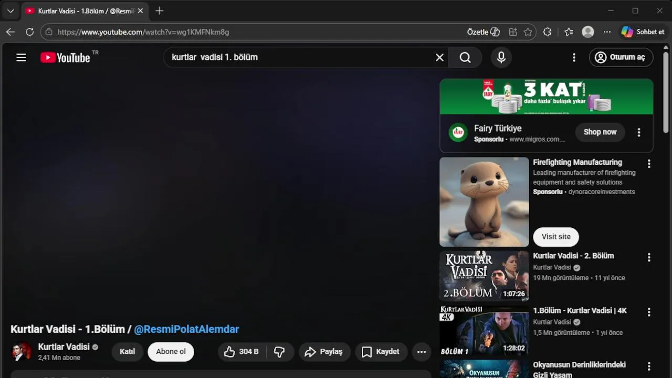Open browser extensions puzzle icon
Image resolution: width=672 pixels, height=378 pixels.
[547, 32]
